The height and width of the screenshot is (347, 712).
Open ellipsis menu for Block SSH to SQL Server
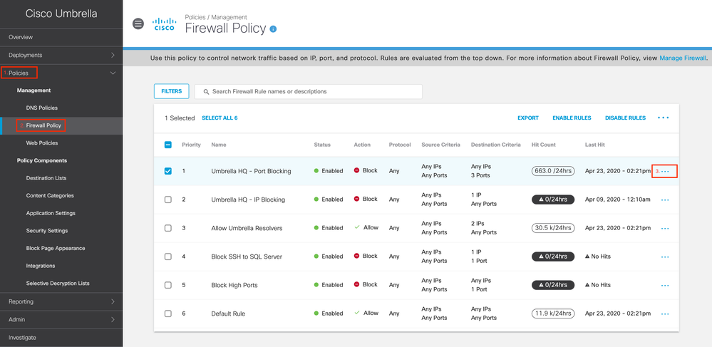tap(665, 257)
